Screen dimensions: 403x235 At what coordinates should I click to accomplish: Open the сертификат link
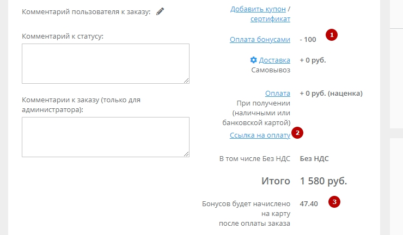coord(270,19)
